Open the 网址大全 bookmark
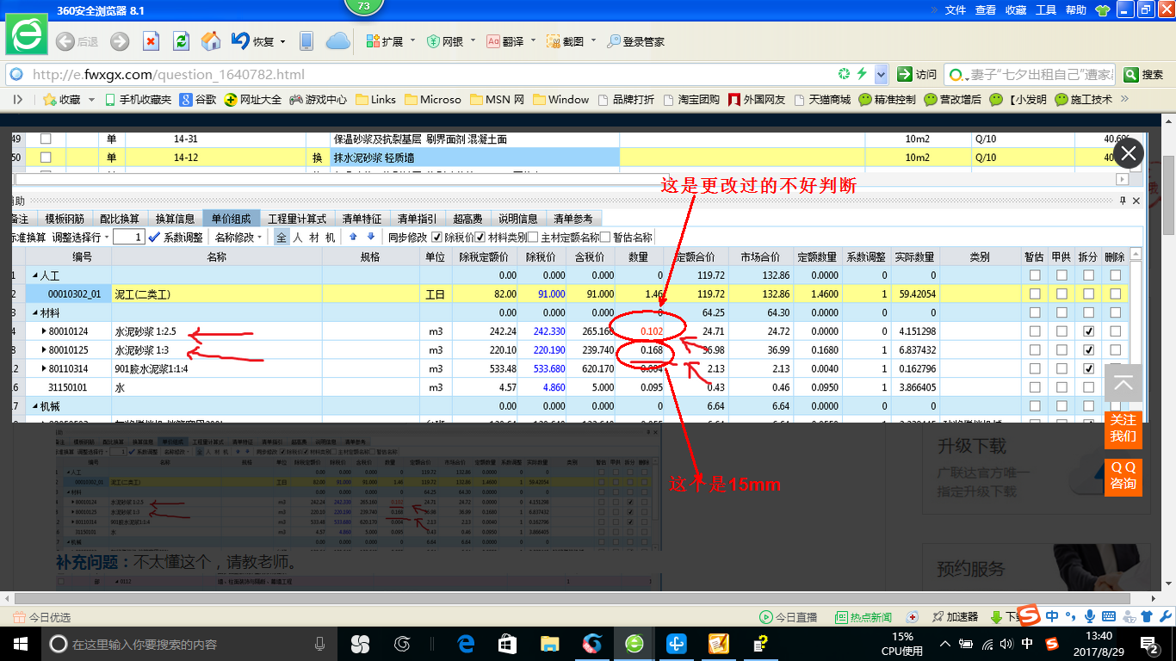The image size is (1176, 661). click(253, 100)
